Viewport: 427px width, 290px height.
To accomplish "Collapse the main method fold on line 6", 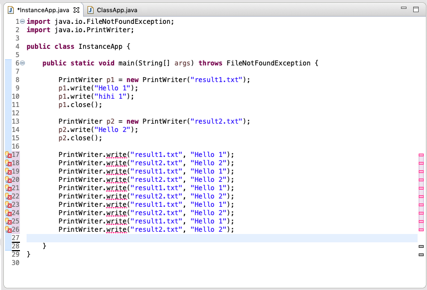I will point(23,63).
